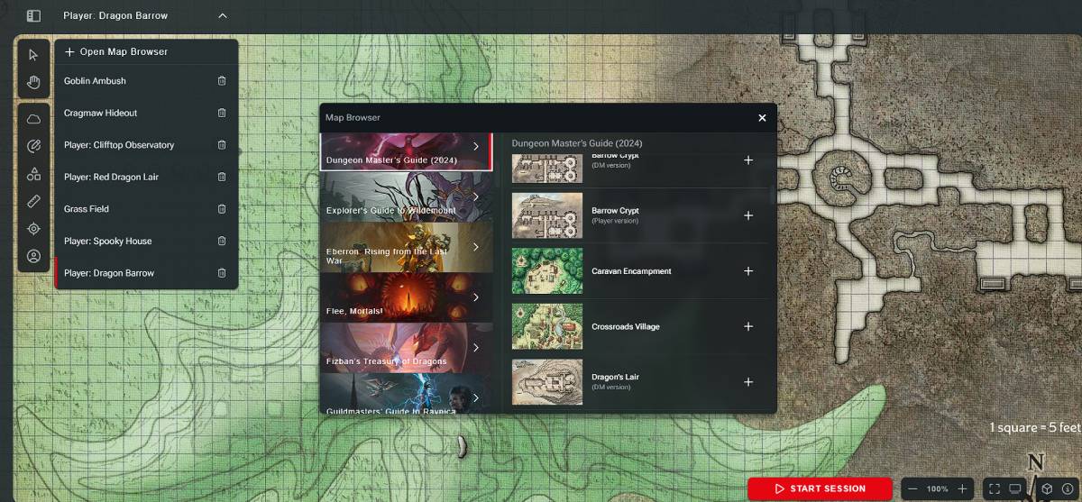Open Dragon's Lair map thumbnail
Screen dimensions: 1082x502
[547, 382]
